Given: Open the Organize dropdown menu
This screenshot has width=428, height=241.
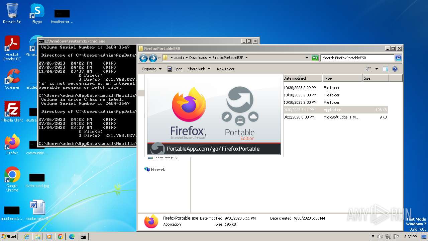Looking at the screenshot, I should [x=152, y=69].
